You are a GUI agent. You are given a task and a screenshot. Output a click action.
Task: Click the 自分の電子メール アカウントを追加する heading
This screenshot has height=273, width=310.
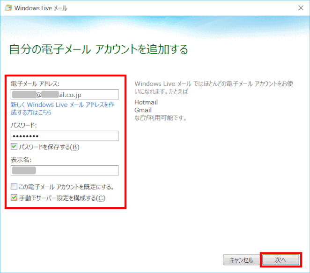tap(98, 49)
